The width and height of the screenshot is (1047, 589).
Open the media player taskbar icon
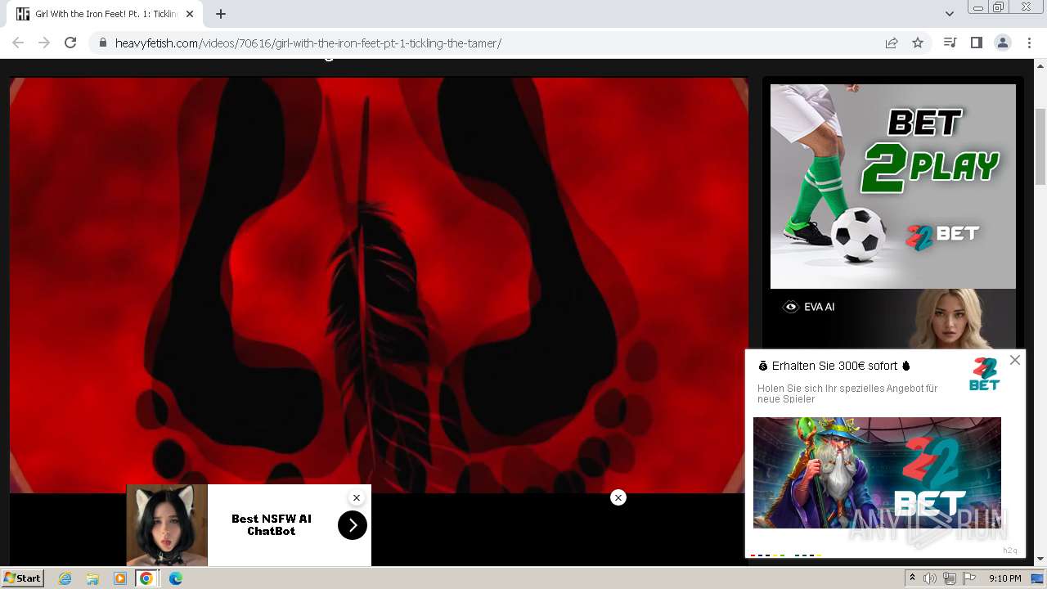pyautogui.click(x=120, y=578)
